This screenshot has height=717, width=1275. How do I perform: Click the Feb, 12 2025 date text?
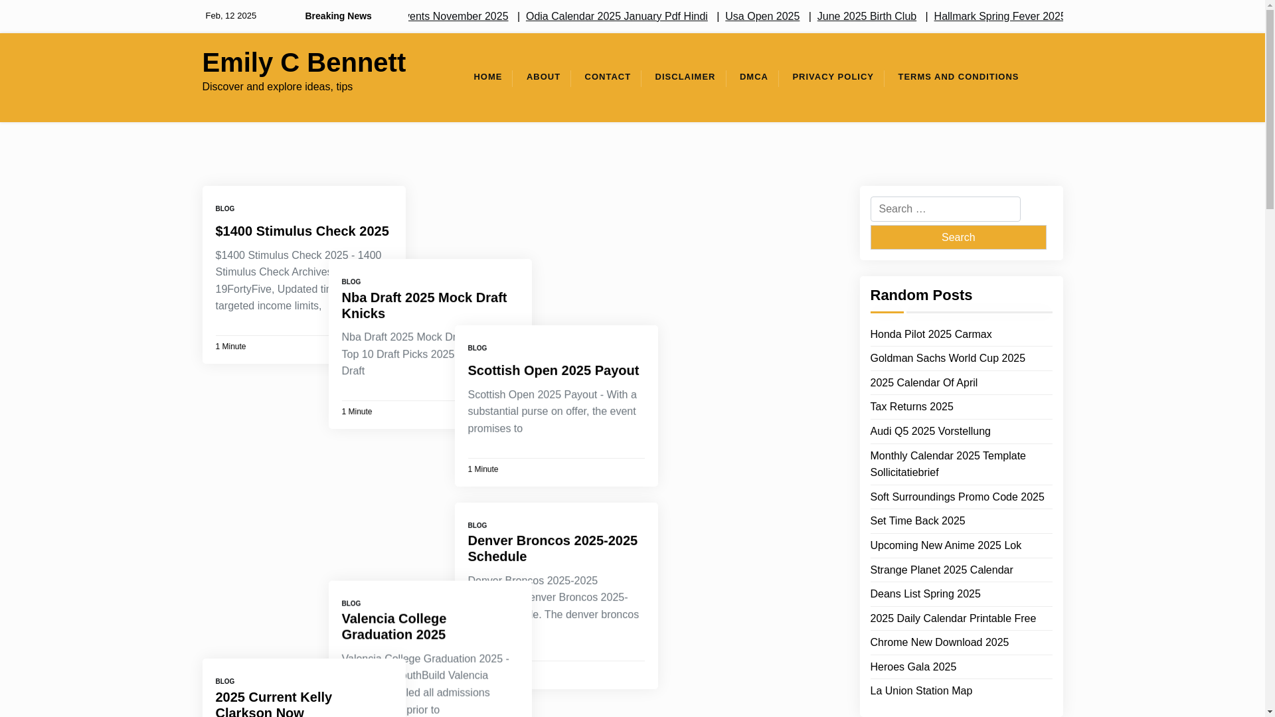(230, 16)
